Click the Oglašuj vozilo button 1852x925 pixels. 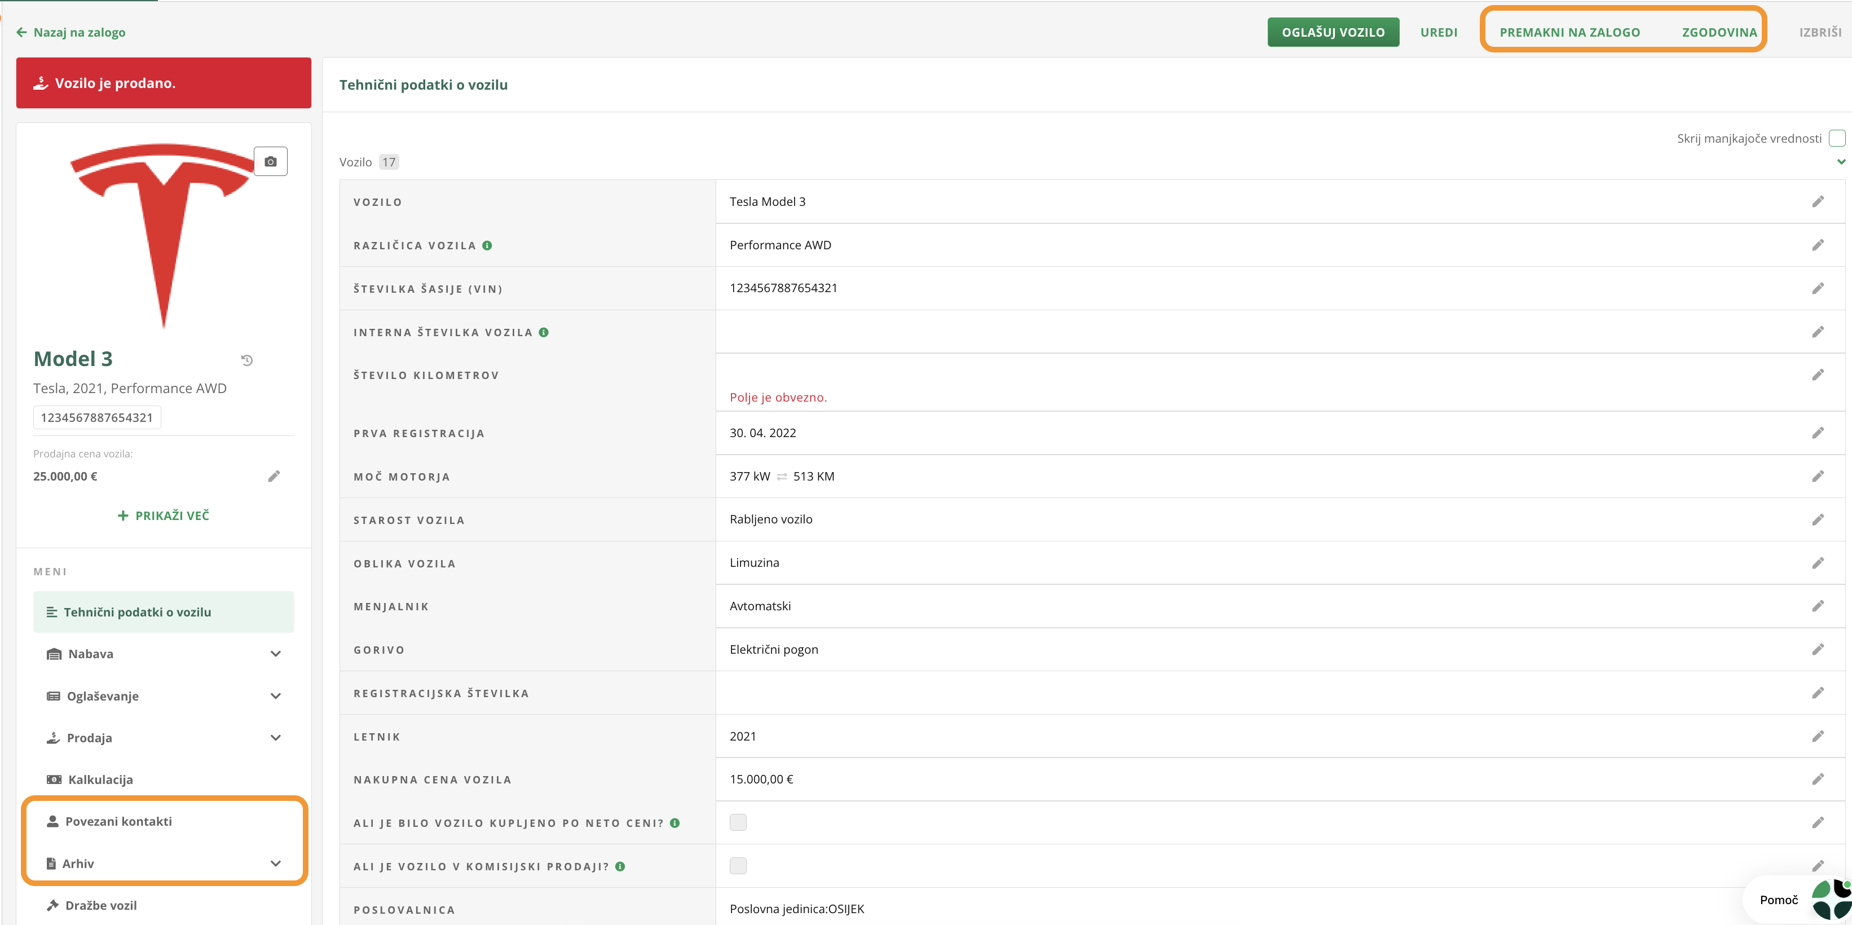point(1332,32)
